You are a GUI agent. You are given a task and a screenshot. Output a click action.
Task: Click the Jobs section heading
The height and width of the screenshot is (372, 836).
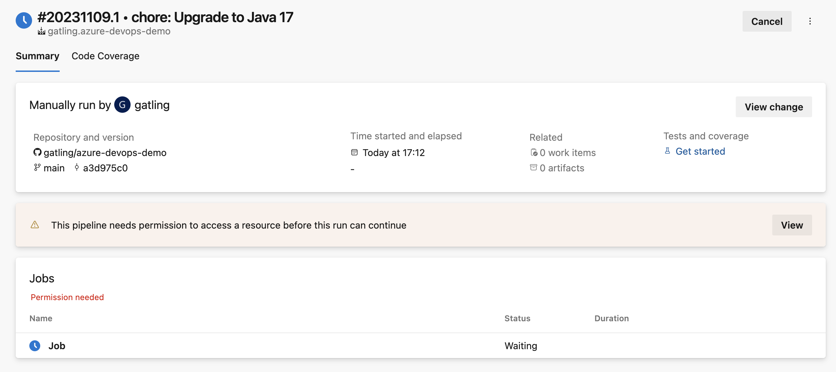[42, 279]
